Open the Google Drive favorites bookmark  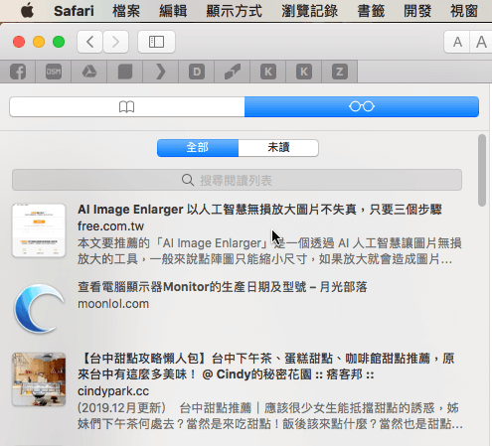89,72
